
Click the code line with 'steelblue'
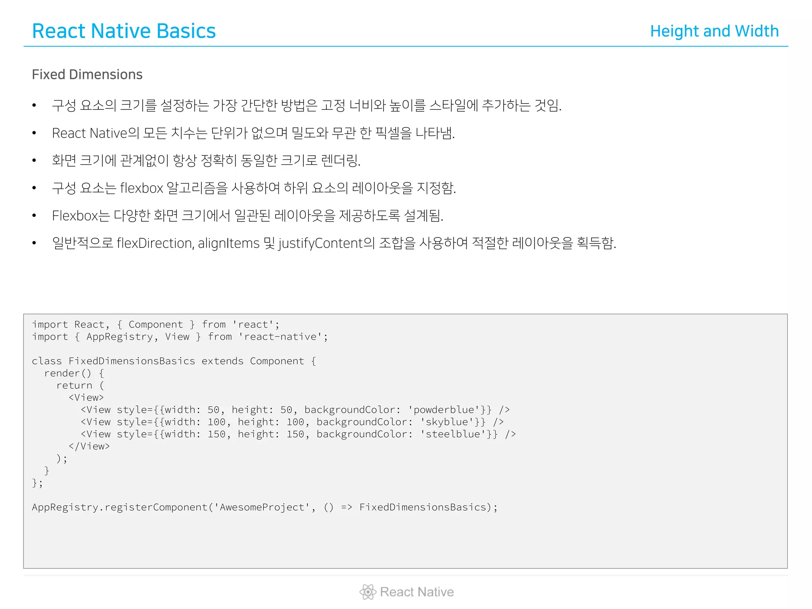[298, 435]
